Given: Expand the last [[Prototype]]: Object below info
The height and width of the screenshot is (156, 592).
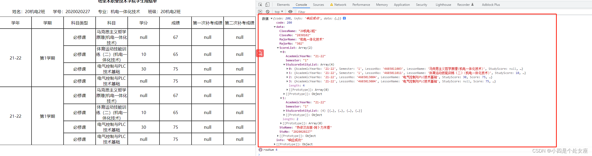Looking at the screenshot, I should pyautogui.click(x=275, y=144).
